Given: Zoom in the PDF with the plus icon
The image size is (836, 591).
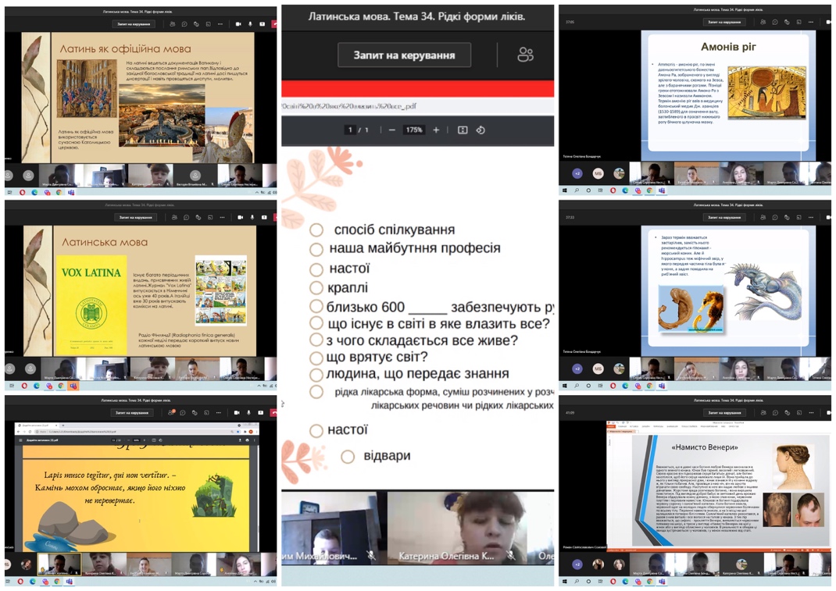Looking at the screenshot, I should click(436, 130).
